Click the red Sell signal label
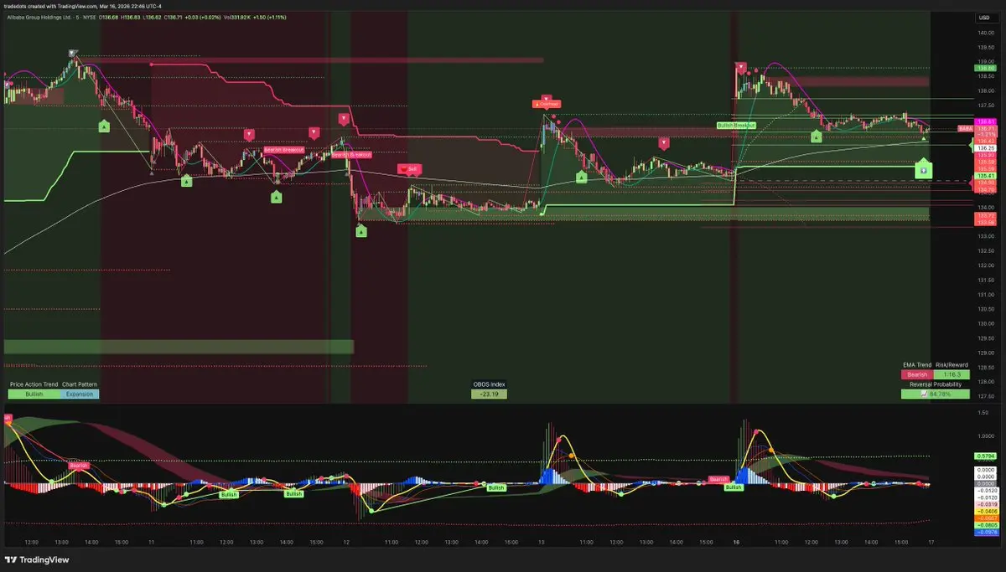Screen dimensions: 1006x572 [409, 168]
